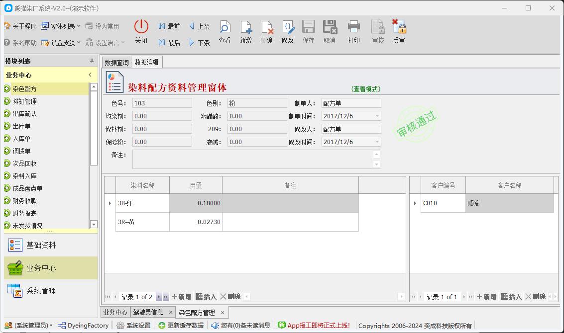Image resolution: width=564 pixels, height=333 pixels.
Task: Click the 保存 (Save) toolbar icon
Action: (308, 31)
